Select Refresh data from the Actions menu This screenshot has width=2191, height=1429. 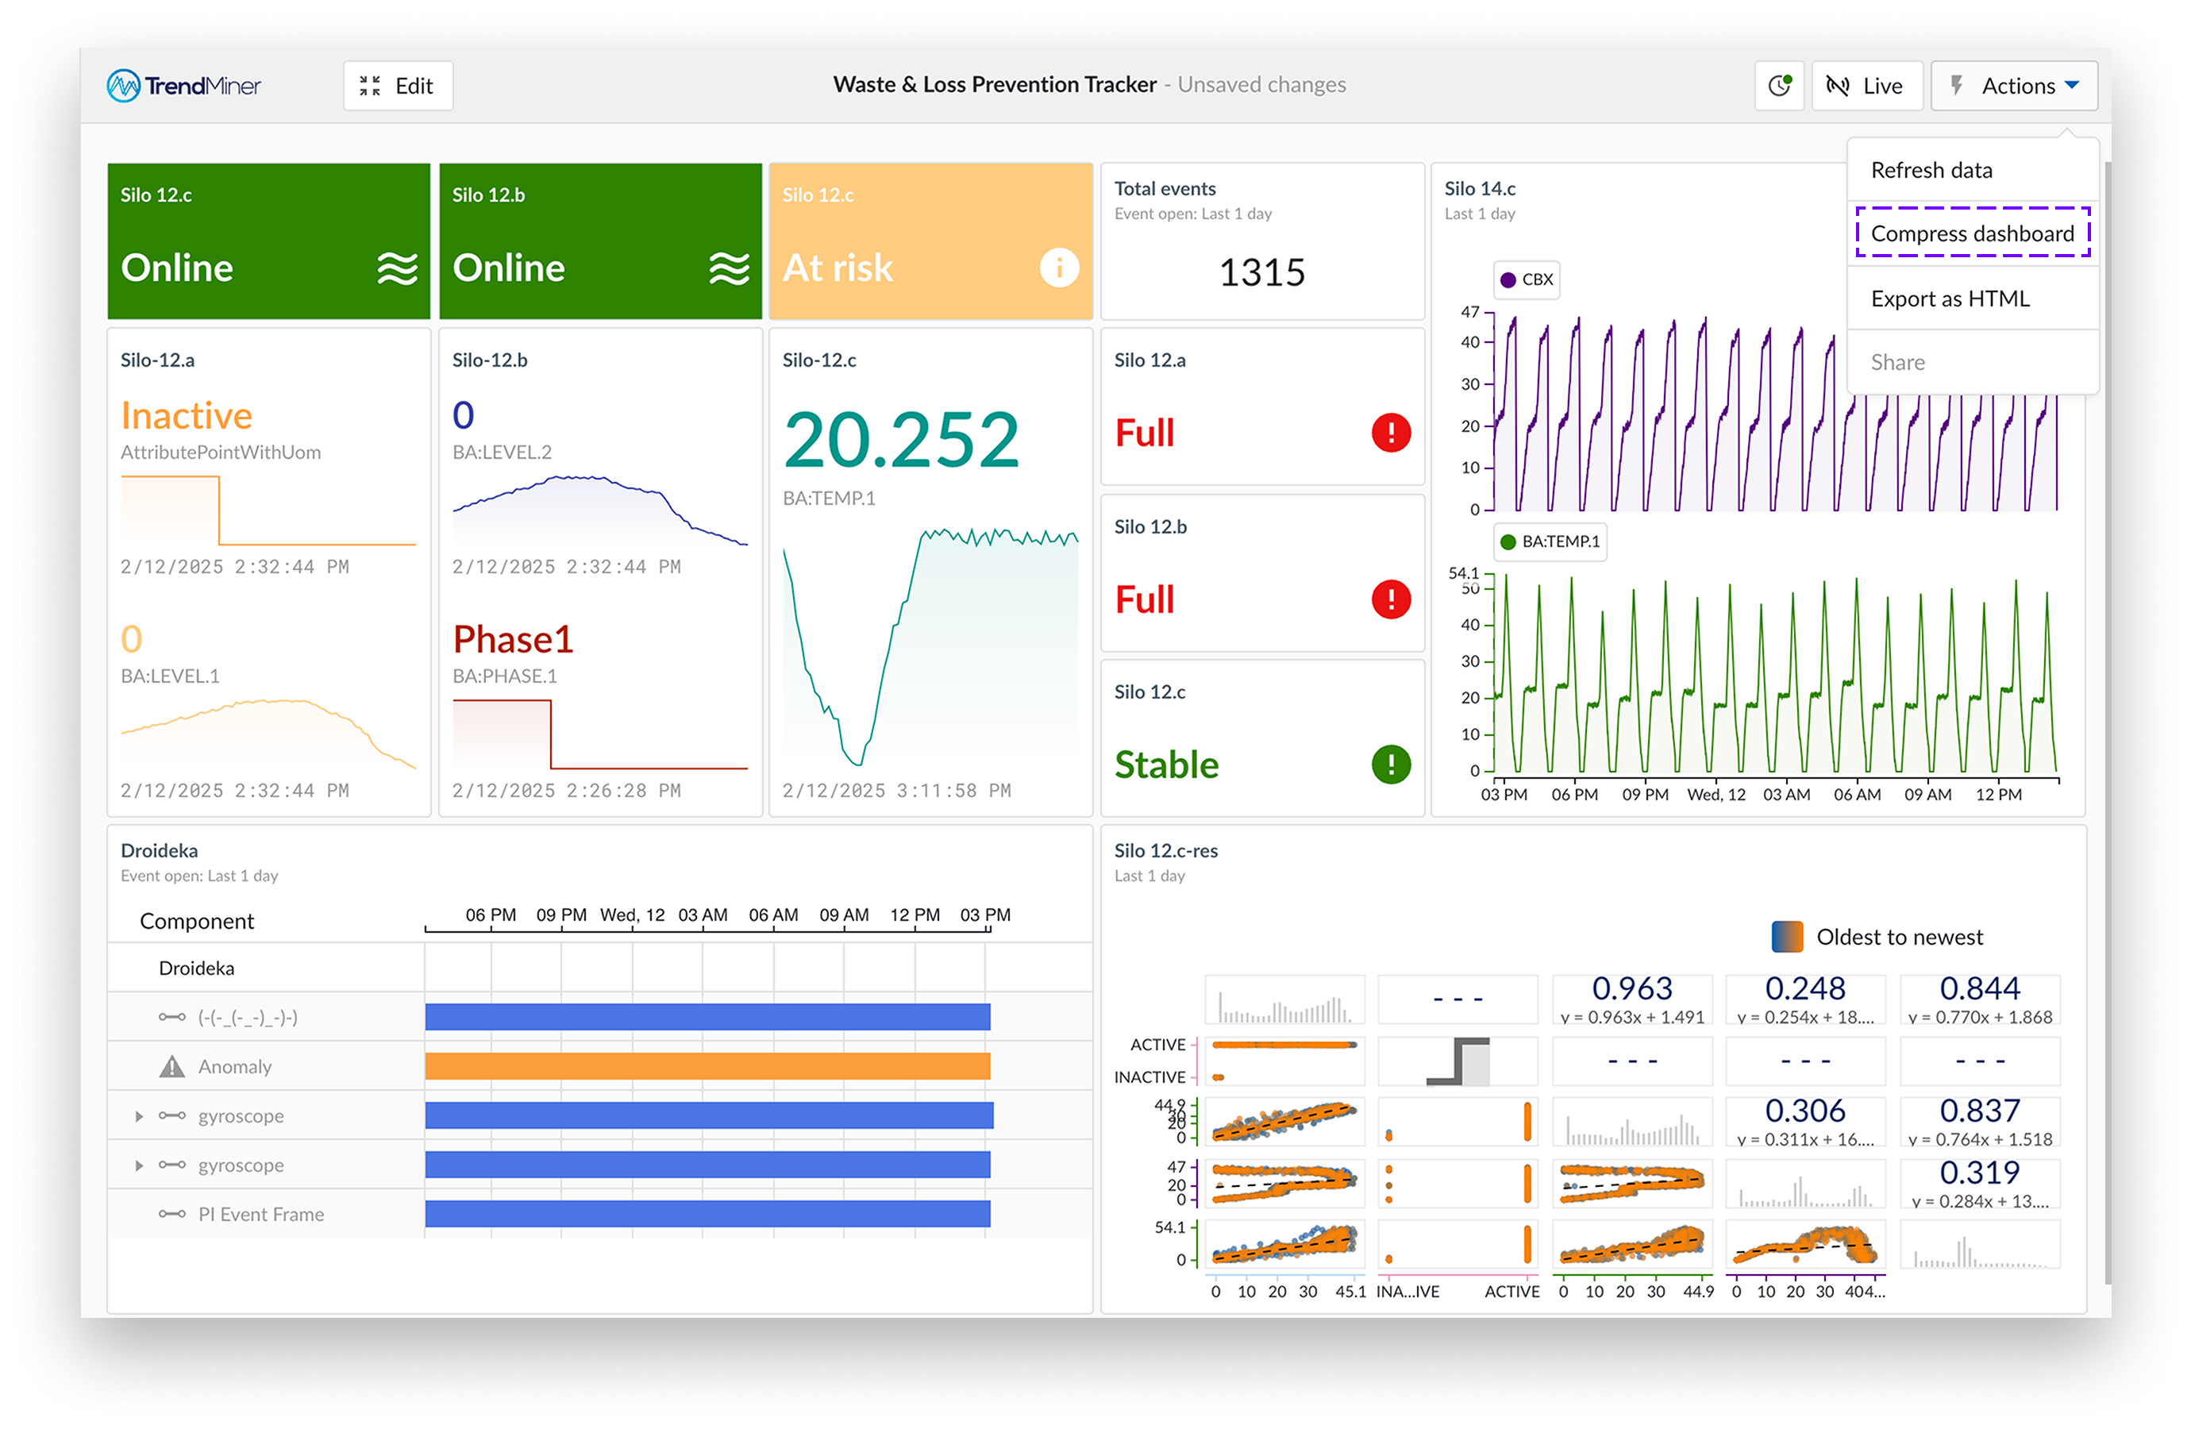pos(1931,169)
